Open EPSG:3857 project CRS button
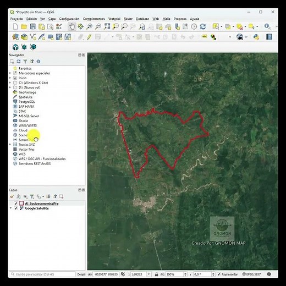 coord(252,274)
